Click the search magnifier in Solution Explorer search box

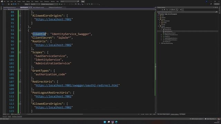(x=216, y=12)
